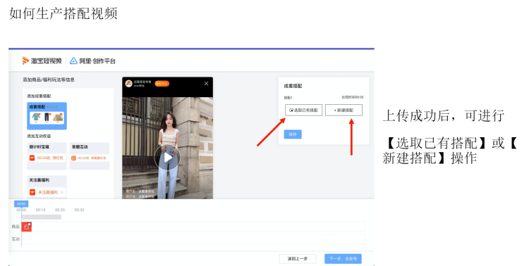
Task: Click the 淘宝短视频 logo icon
Action: point(25,61)
